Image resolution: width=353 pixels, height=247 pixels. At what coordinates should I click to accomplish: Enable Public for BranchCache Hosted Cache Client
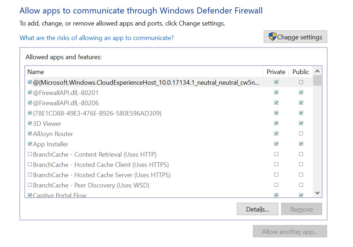tap(301, 164)
